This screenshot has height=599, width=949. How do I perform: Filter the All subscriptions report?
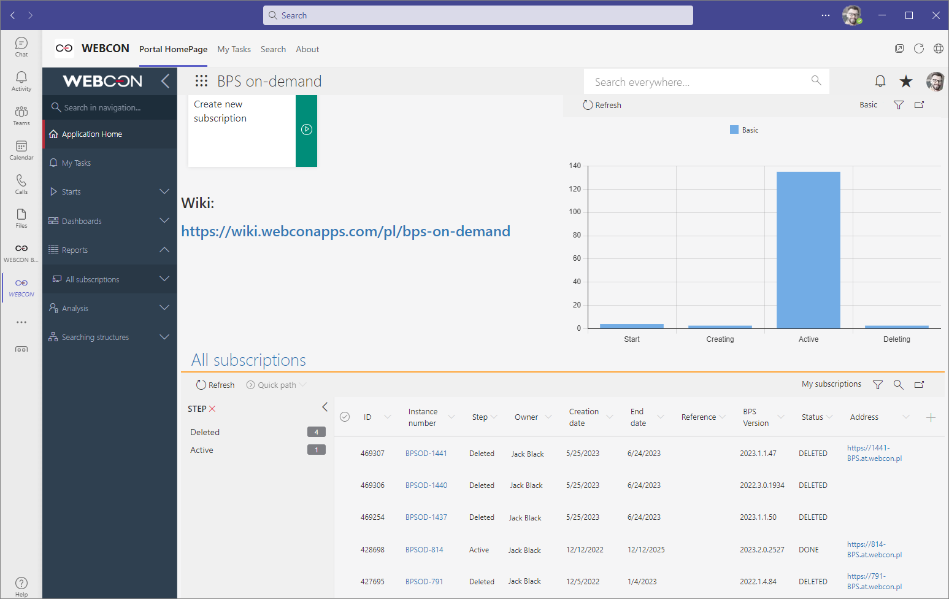(x=878, y=385)
